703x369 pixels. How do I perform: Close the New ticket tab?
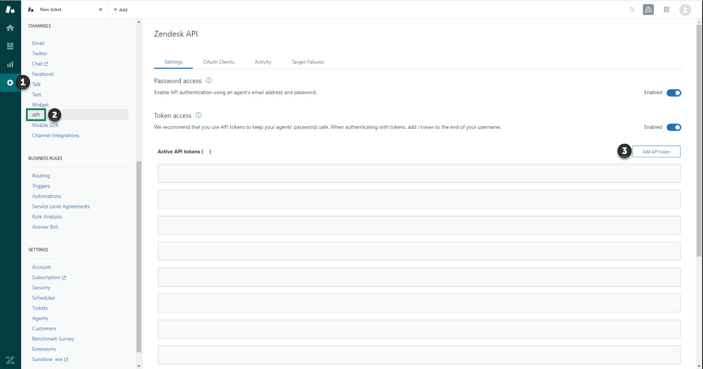point(100,9)
